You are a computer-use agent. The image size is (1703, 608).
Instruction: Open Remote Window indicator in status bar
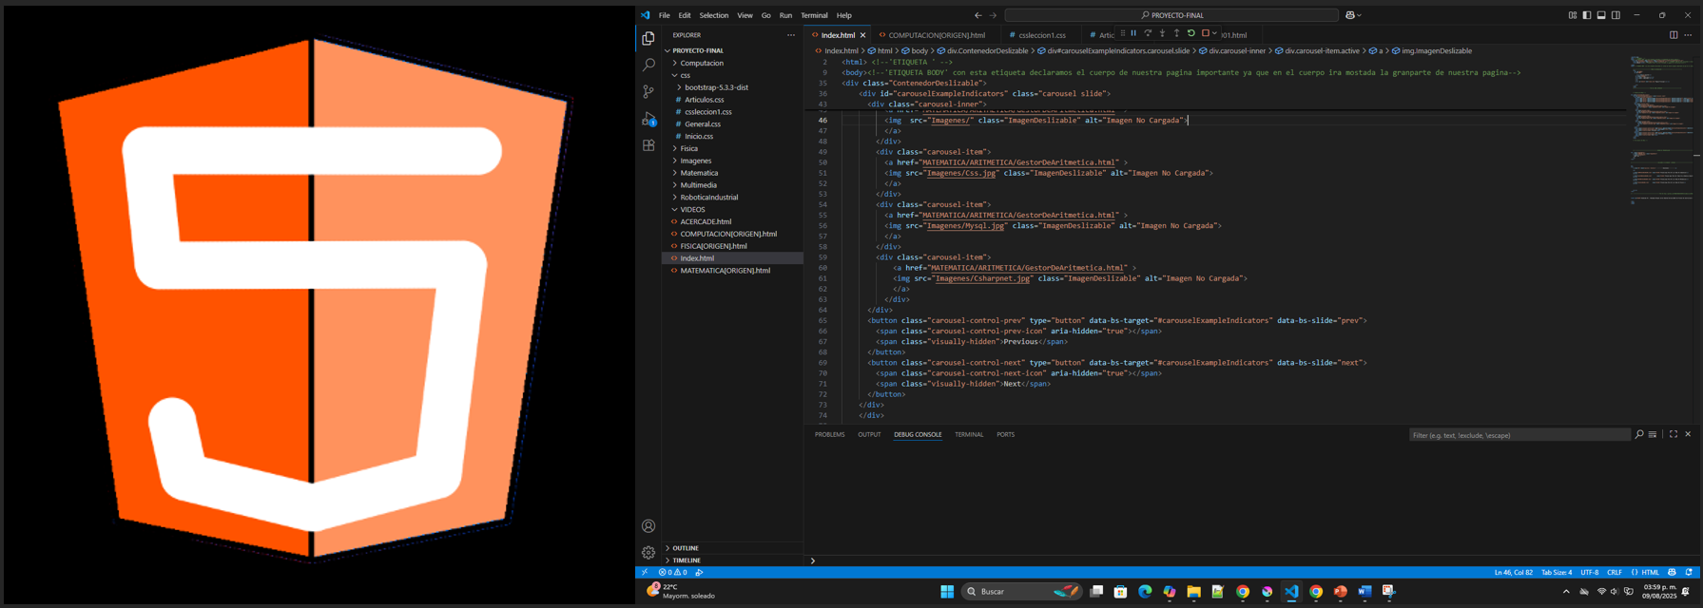point(644,573)
